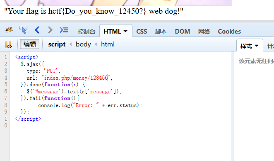This screenshot has height=161, width=274.
Task: Switch to the 网络 tab
Action: [x=204, y=32]
